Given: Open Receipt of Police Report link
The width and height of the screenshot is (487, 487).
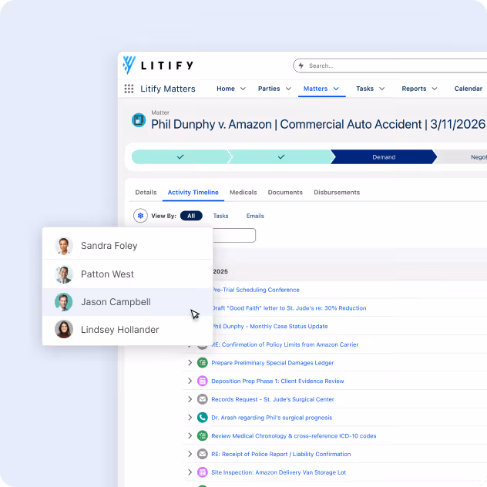Looking at the screenshot, I should [x=281, y=454].
